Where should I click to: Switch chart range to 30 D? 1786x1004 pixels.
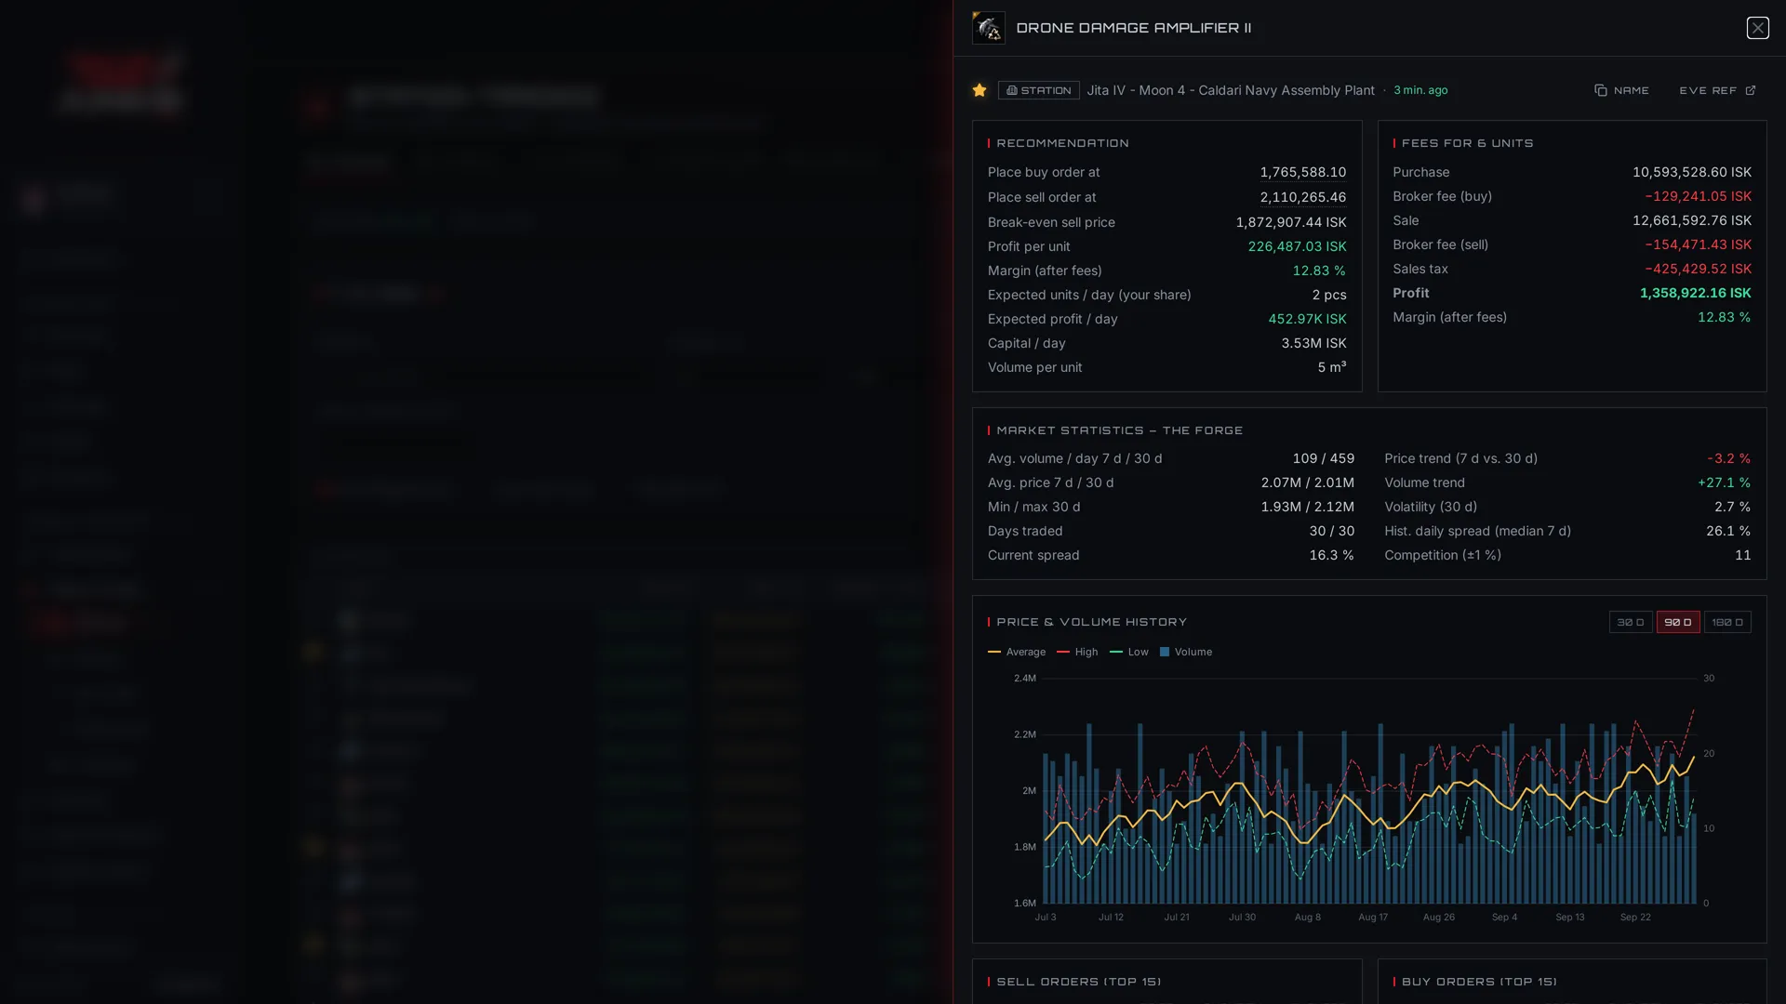tap(1630, 622)
